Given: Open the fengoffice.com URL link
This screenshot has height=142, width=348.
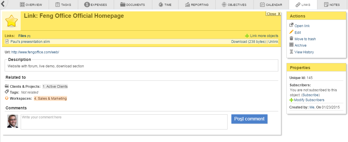Looking at the screenshot, I should [x=35, y=52].
